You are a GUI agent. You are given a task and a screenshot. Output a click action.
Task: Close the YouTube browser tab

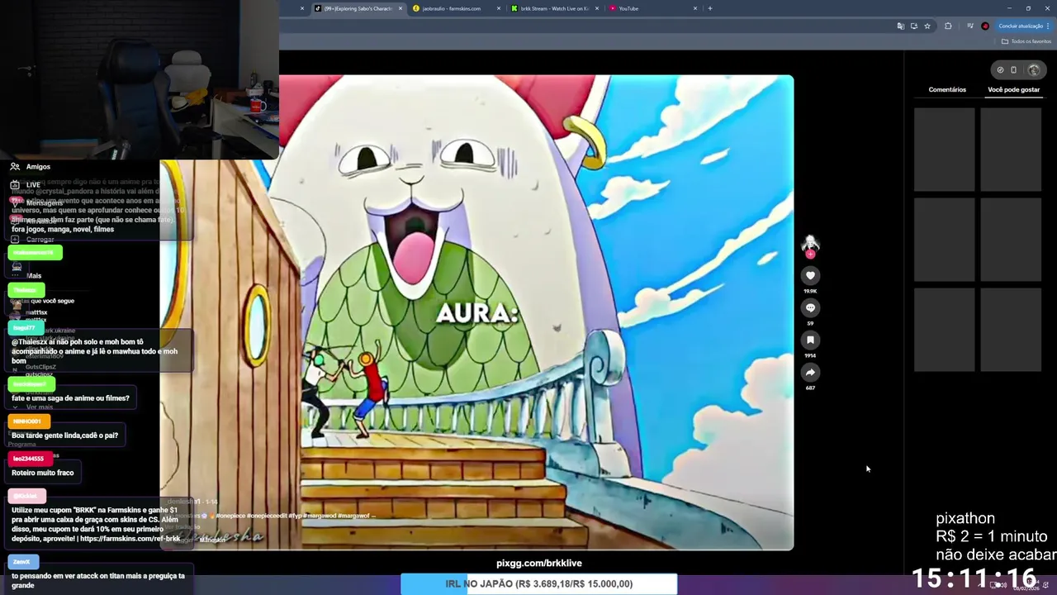click(695, 8)
